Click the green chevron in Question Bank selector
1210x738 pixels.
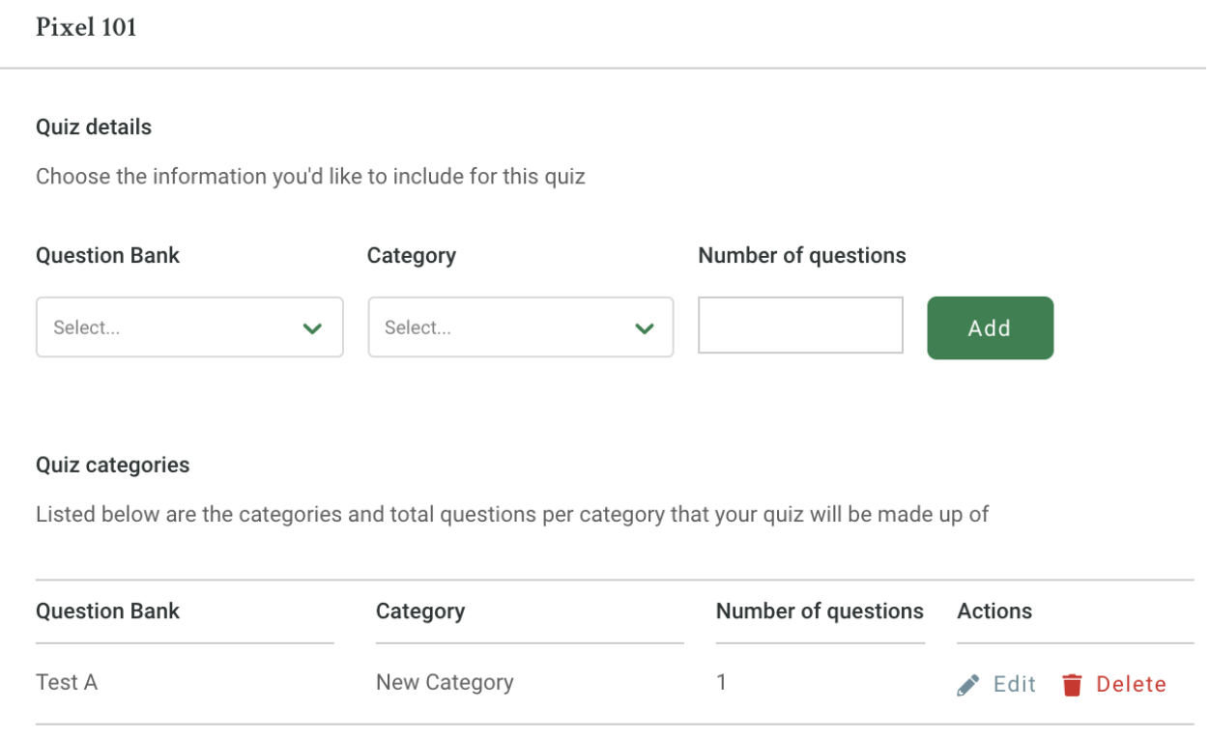coord(312,328)
